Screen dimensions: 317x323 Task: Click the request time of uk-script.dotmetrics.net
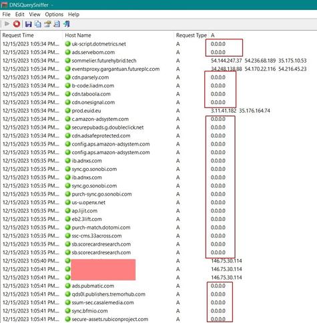point(31,44)
